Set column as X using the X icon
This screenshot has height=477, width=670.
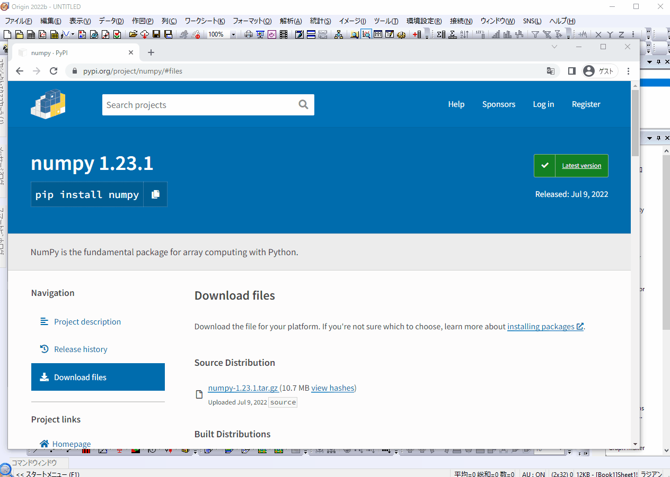point(598,34)
